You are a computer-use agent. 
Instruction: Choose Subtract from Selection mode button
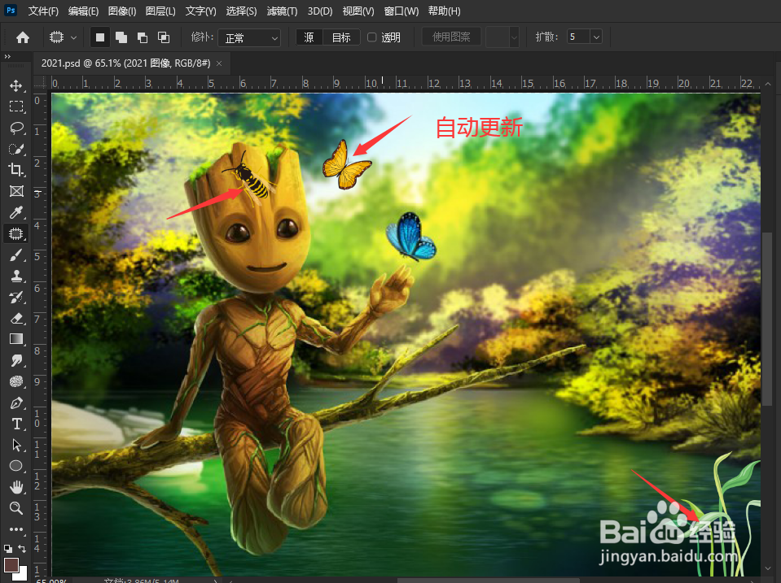[x=143, y=37]
